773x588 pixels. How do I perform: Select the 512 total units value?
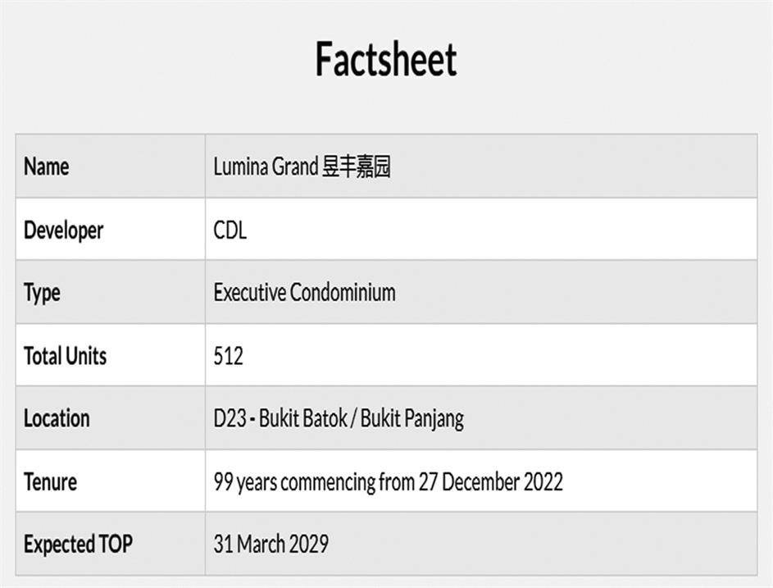point(229,356)
